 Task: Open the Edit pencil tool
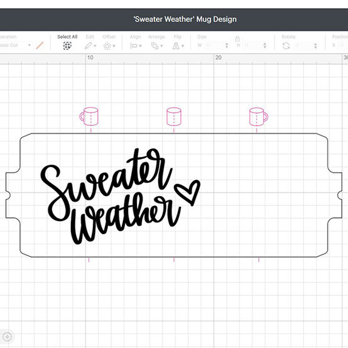coord(88,46)
